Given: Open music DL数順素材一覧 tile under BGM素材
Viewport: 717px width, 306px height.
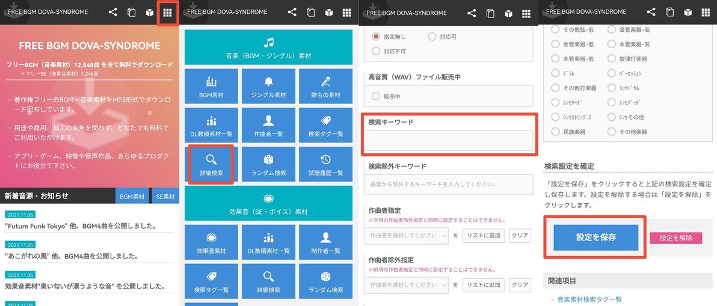Looking at the screenshot, I should [211, 125].
